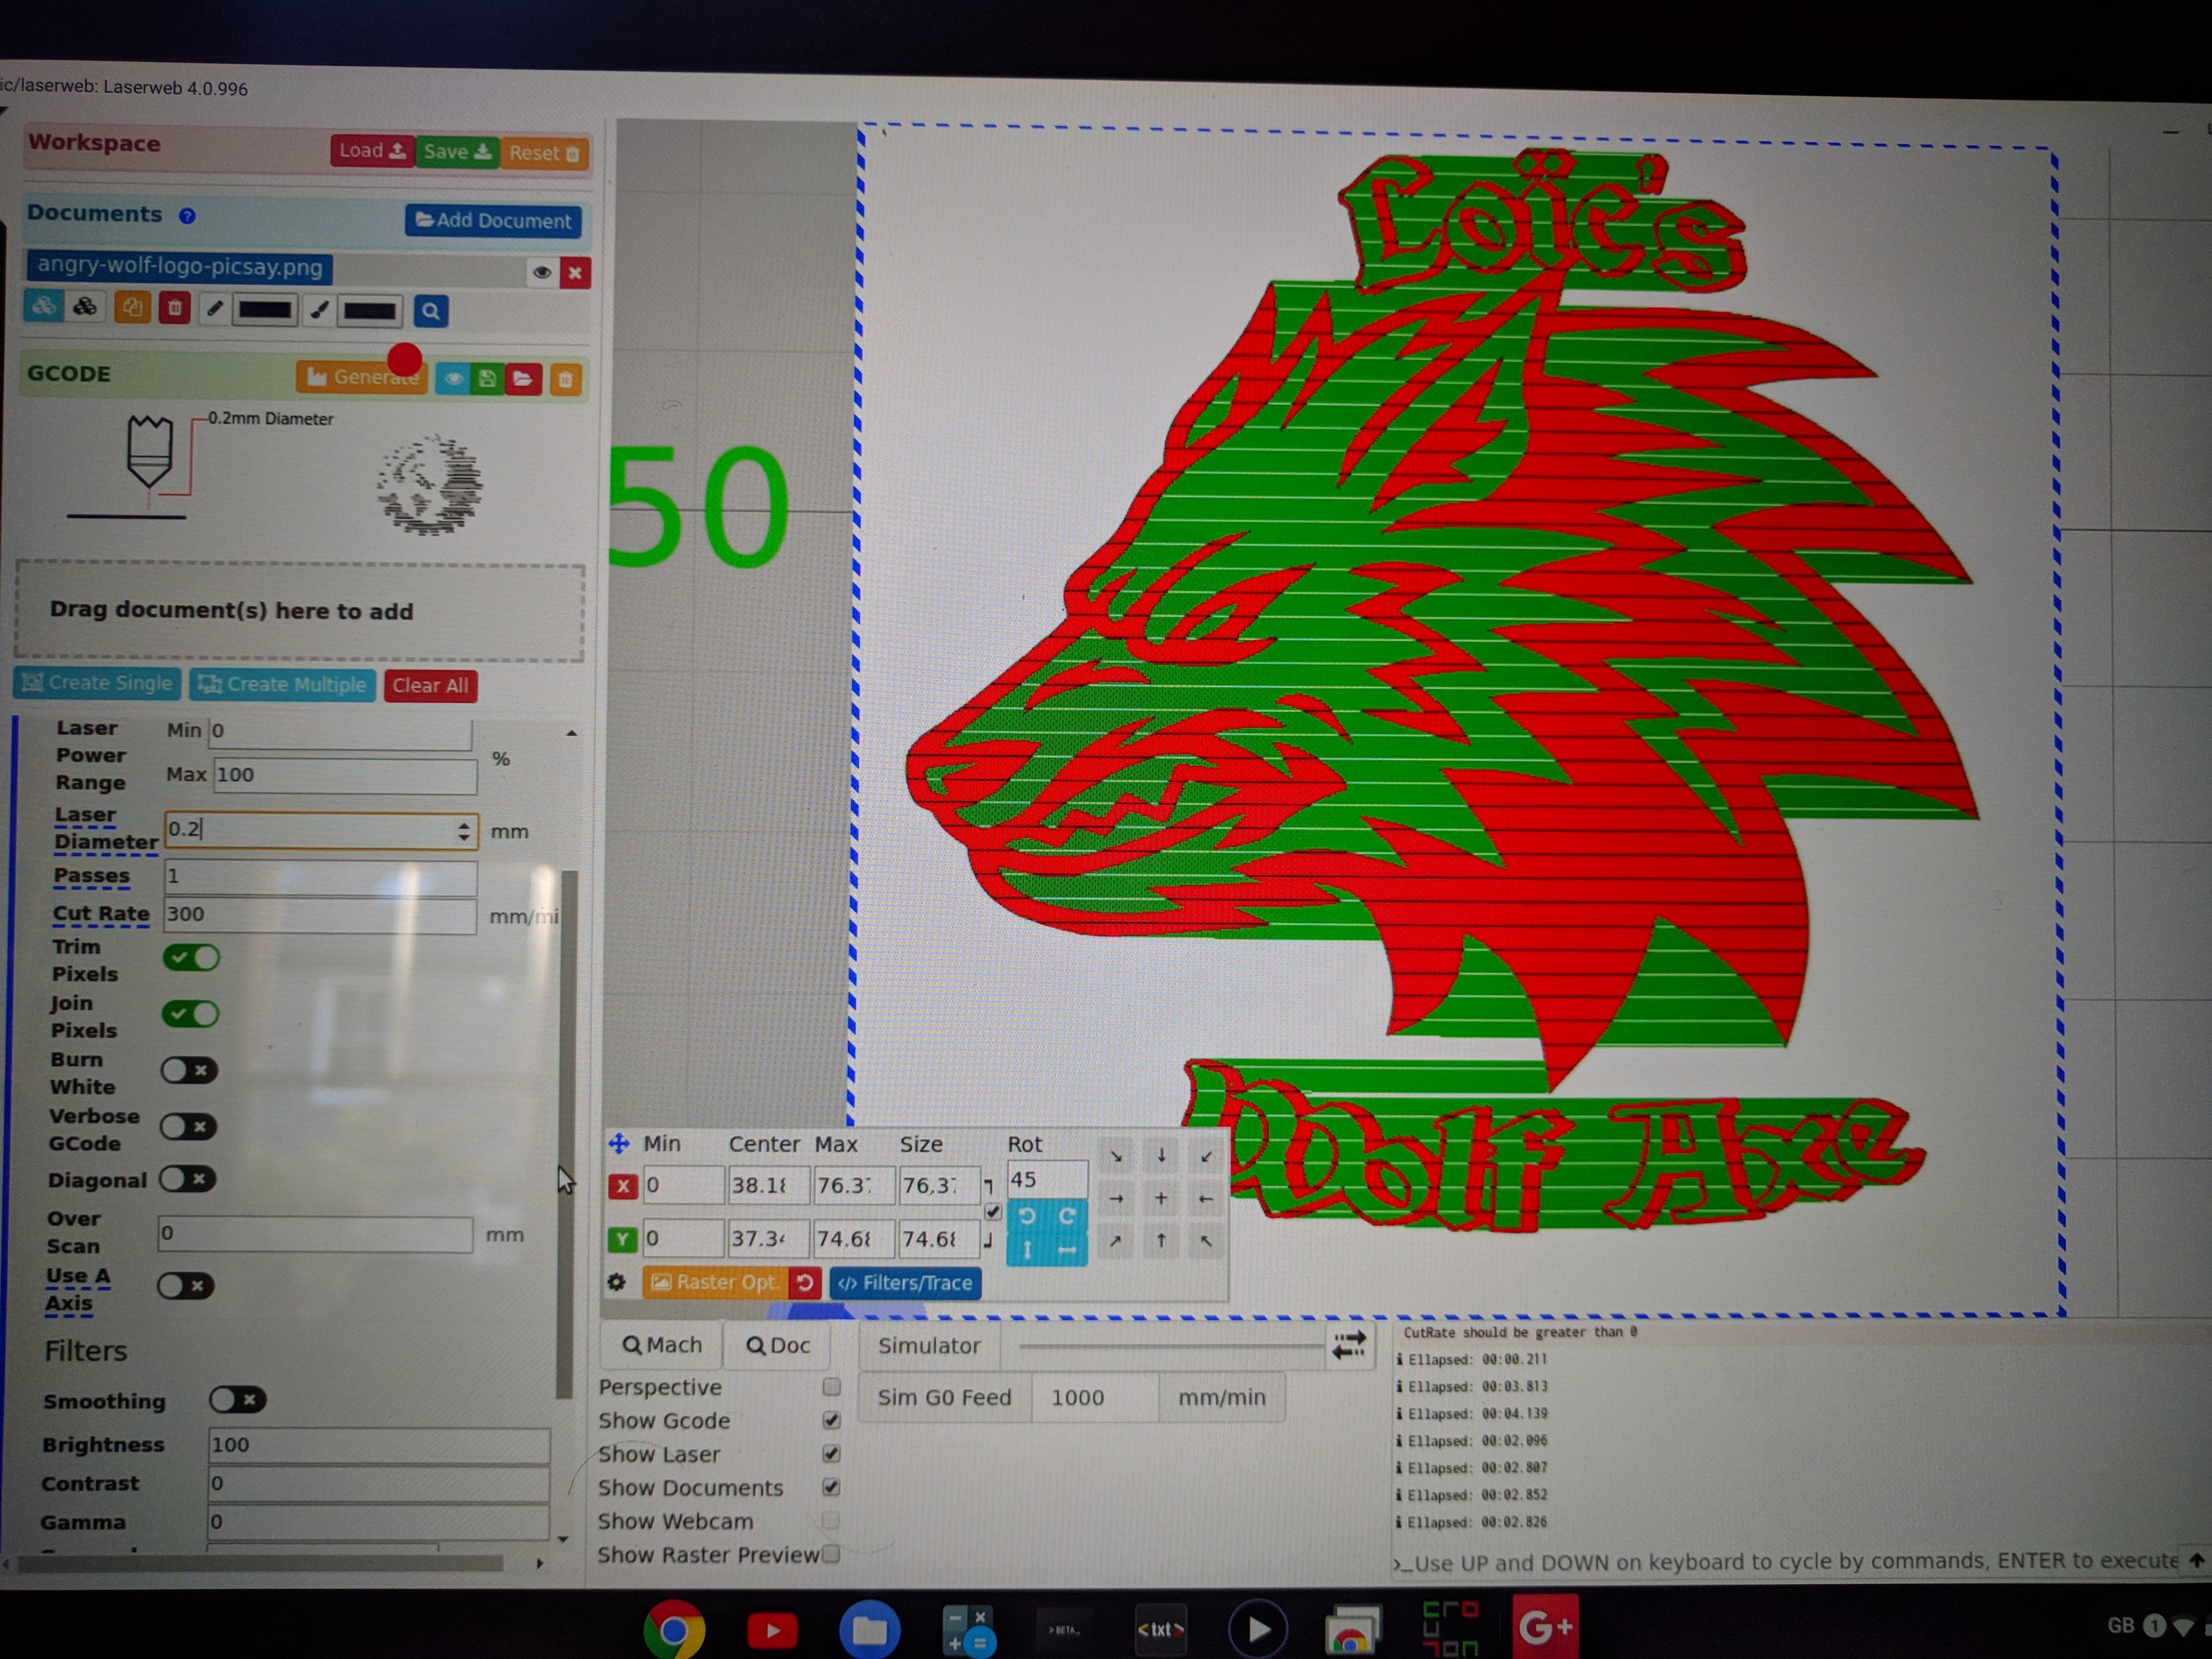Toggle visibility eye for angry-wolf-logo-picsay.png
Screen dimensions: 2212x1659
541,272
